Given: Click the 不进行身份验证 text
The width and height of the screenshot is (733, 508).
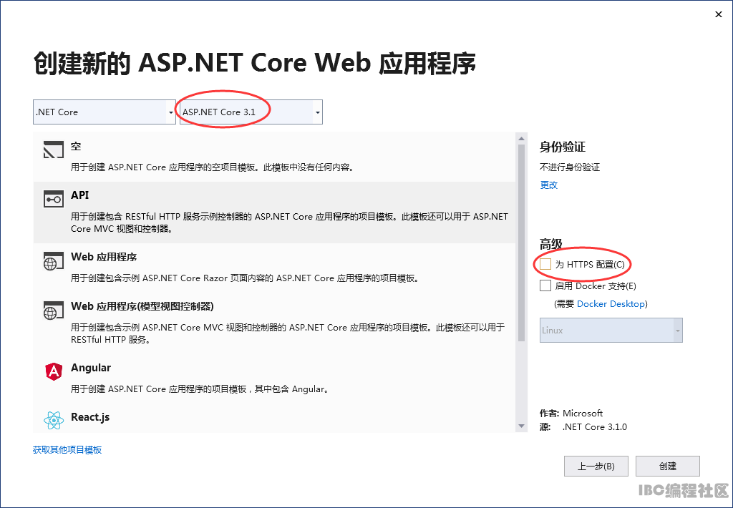Looking at the screenshot, I should click(x=570, y=167).
